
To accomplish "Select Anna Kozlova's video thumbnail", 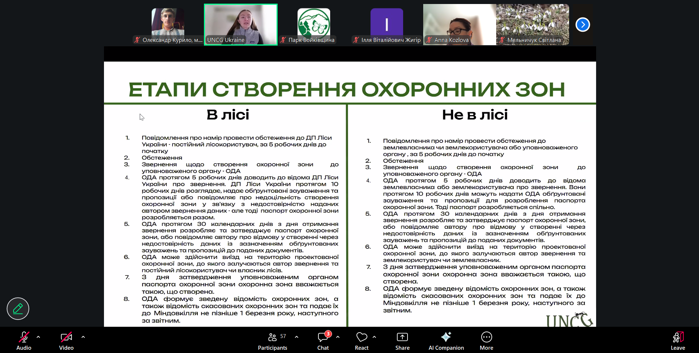I will click(459, 24).
